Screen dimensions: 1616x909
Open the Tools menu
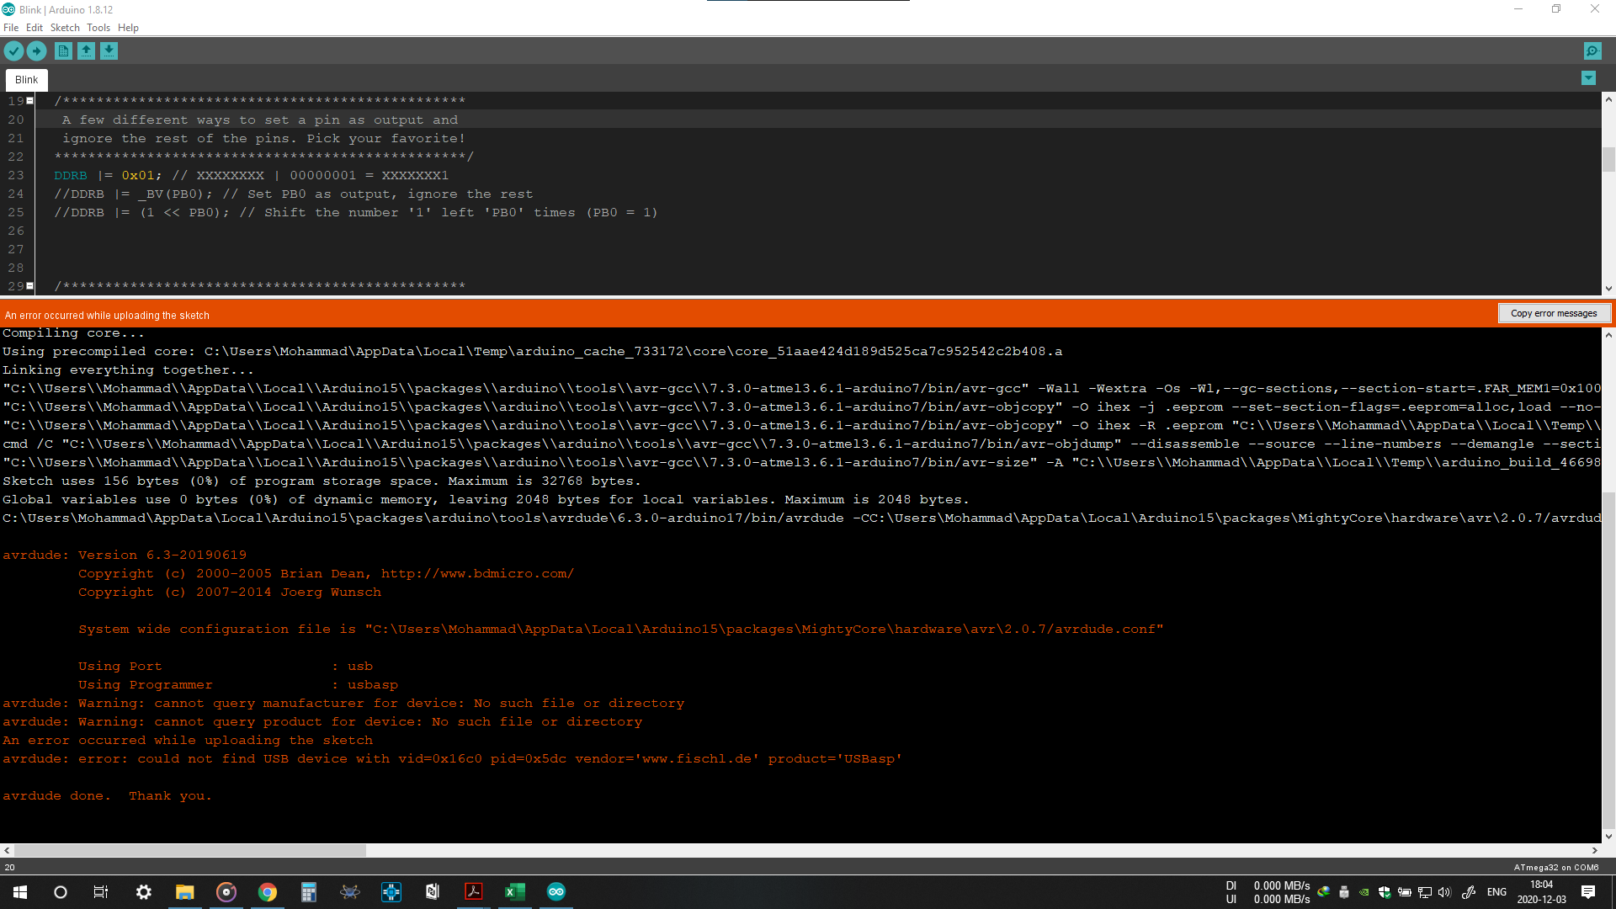(98, 27)
